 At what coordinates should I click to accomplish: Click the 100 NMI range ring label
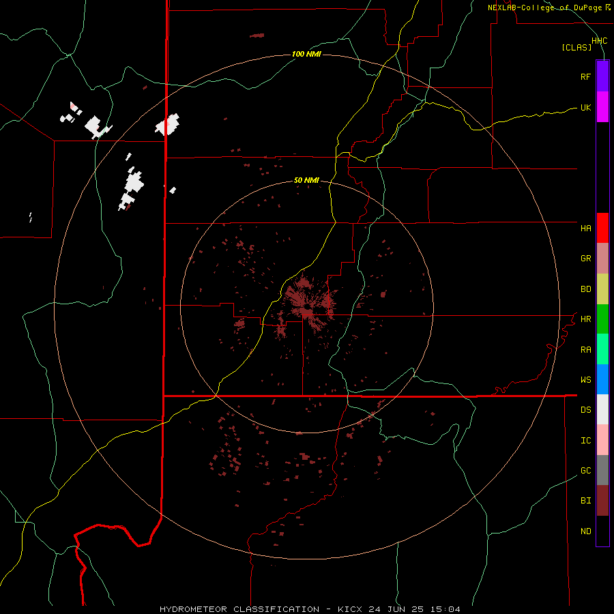(306, 54)
